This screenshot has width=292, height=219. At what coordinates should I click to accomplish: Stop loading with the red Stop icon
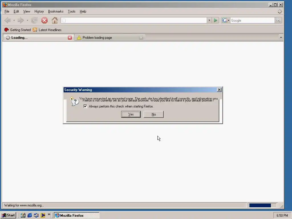(44, 20)
